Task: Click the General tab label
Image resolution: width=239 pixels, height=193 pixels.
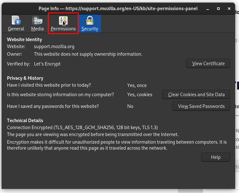Action: tap(16, 29)
